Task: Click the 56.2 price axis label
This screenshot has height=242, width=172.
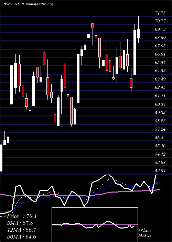Action: (x=159, y=138)
